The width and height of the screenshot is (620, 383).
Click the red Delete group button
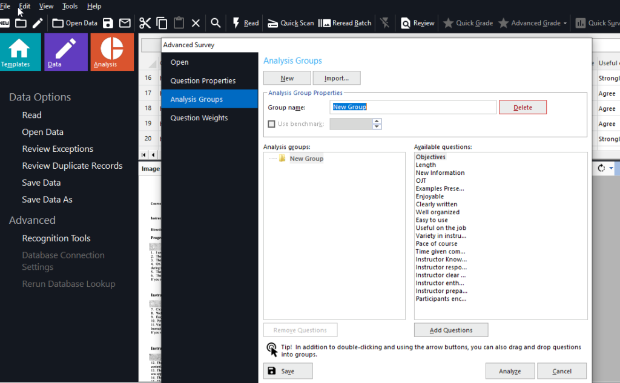(x=523, y=107)
